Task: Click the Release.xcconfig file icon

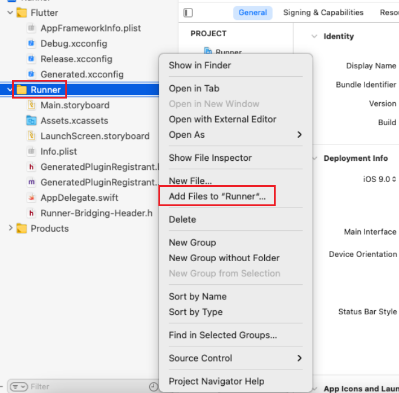Action: coord(31,59)
